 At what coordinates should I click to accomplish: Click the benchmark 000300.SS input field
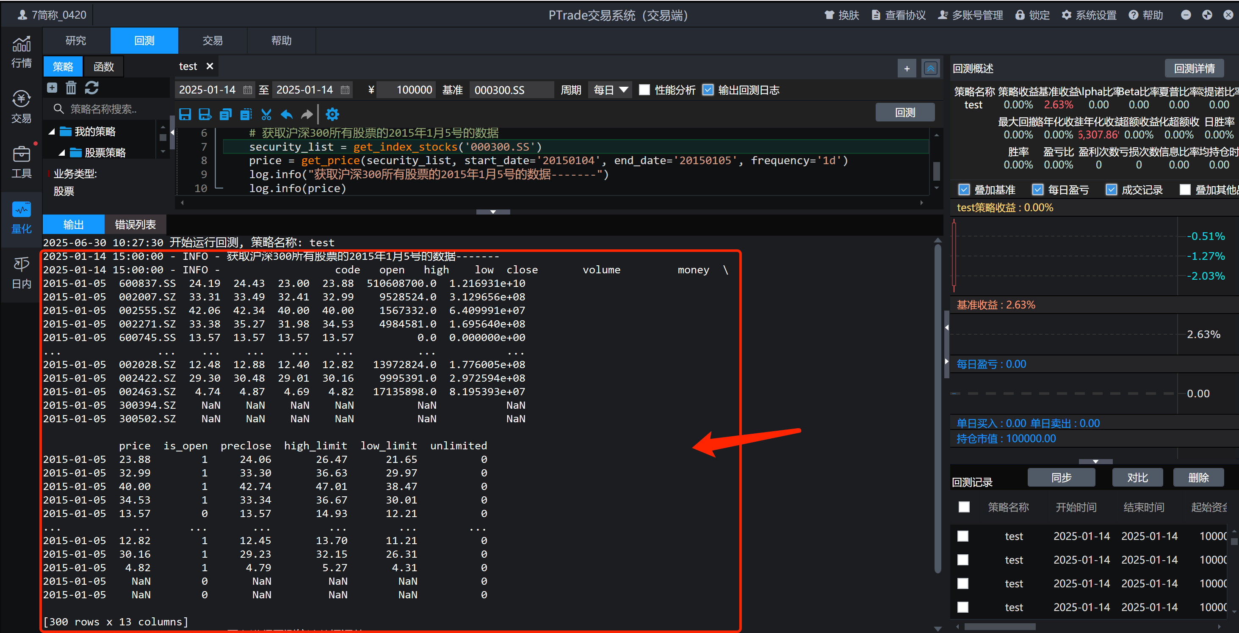511,90
